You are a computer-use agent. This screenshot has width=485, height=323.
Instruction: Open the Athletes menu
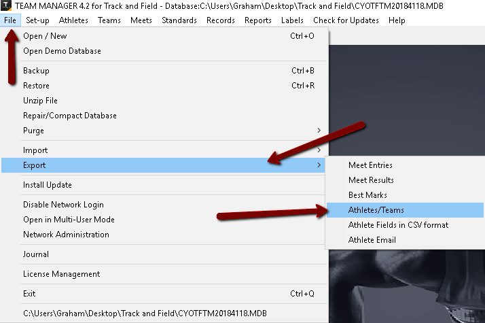[73, 20]
